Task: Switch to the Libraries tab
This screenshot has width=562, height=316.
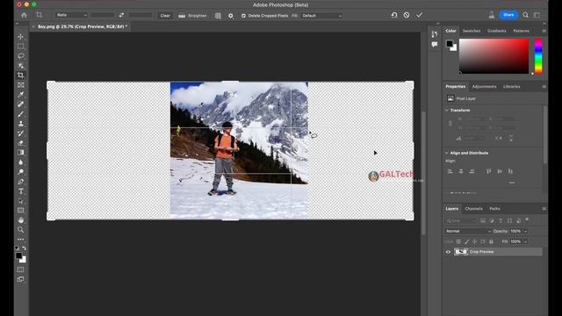Action: (x=511, y=87)
